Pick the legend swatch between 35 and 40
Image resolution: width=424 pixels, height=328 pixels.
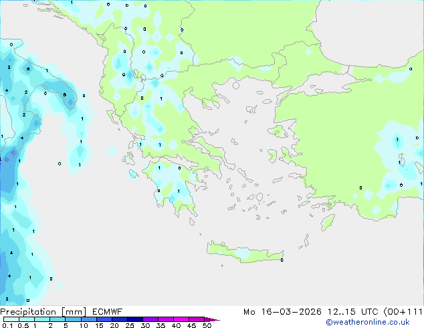(165, 319)
